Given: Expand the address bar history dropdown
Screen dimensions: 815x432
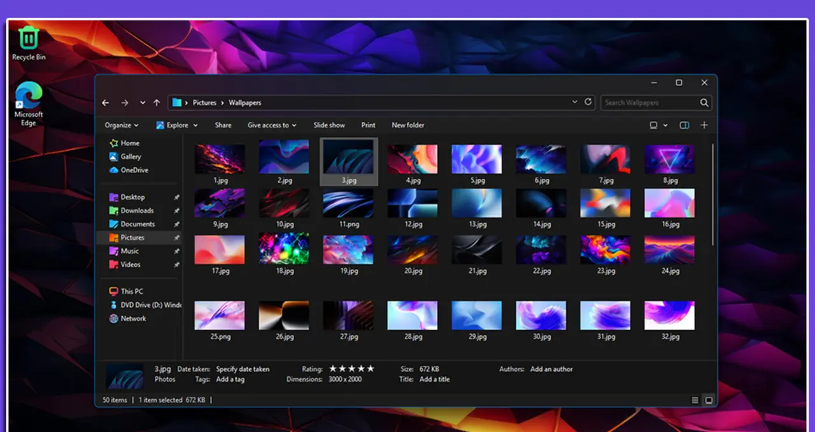Looking at the screenshot, I should (575, 102).
